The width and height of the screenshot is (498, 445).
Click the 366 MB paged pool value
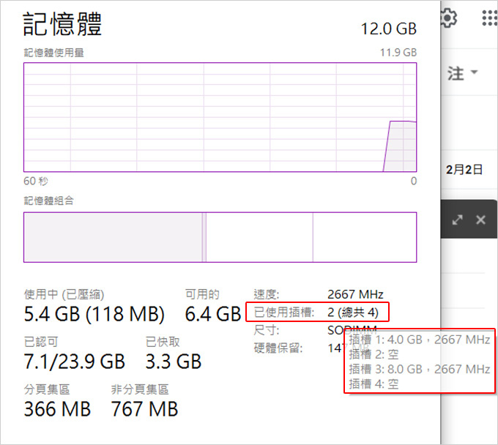(57, 409)
